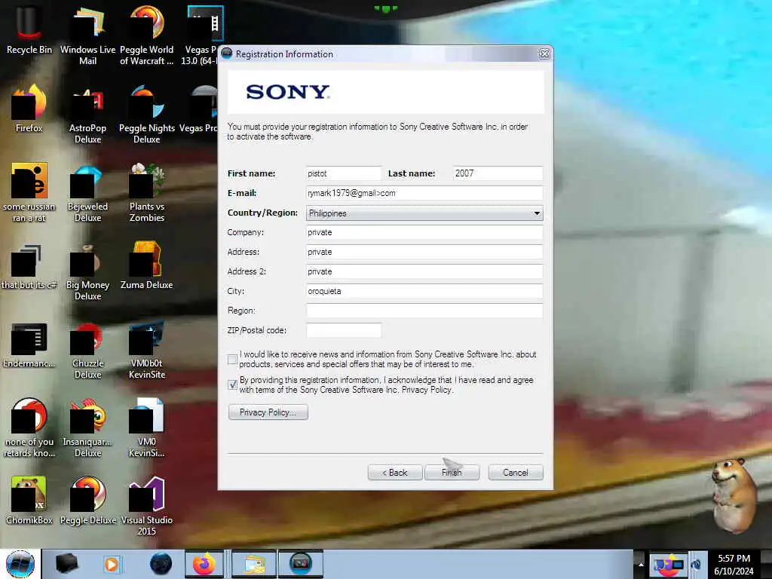Open the Privacy Policy button
772x579 pixels.
coord(268,412)
